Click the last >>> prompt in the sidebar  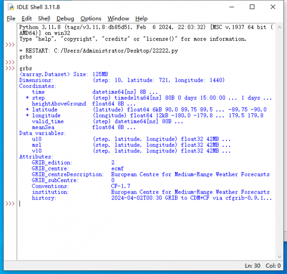pos(10,204)
